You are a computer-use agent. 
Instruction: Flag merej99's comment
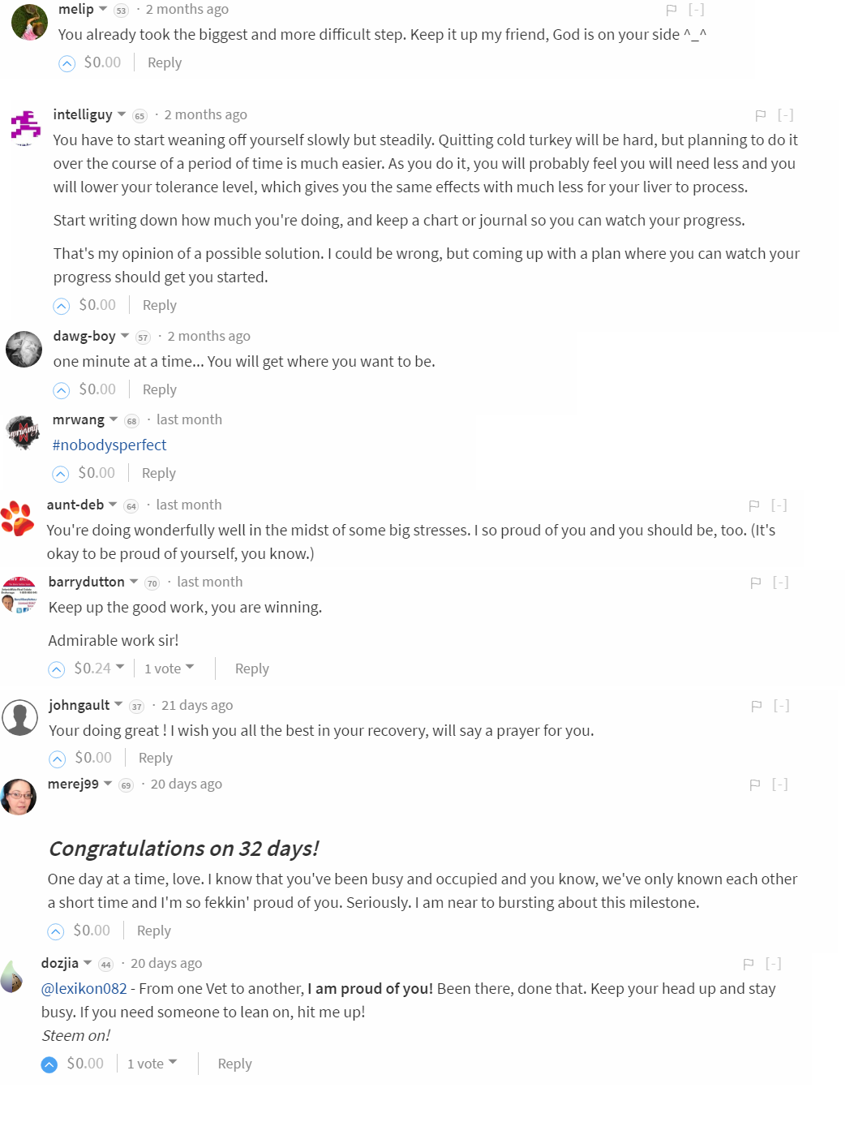point(754,785)
